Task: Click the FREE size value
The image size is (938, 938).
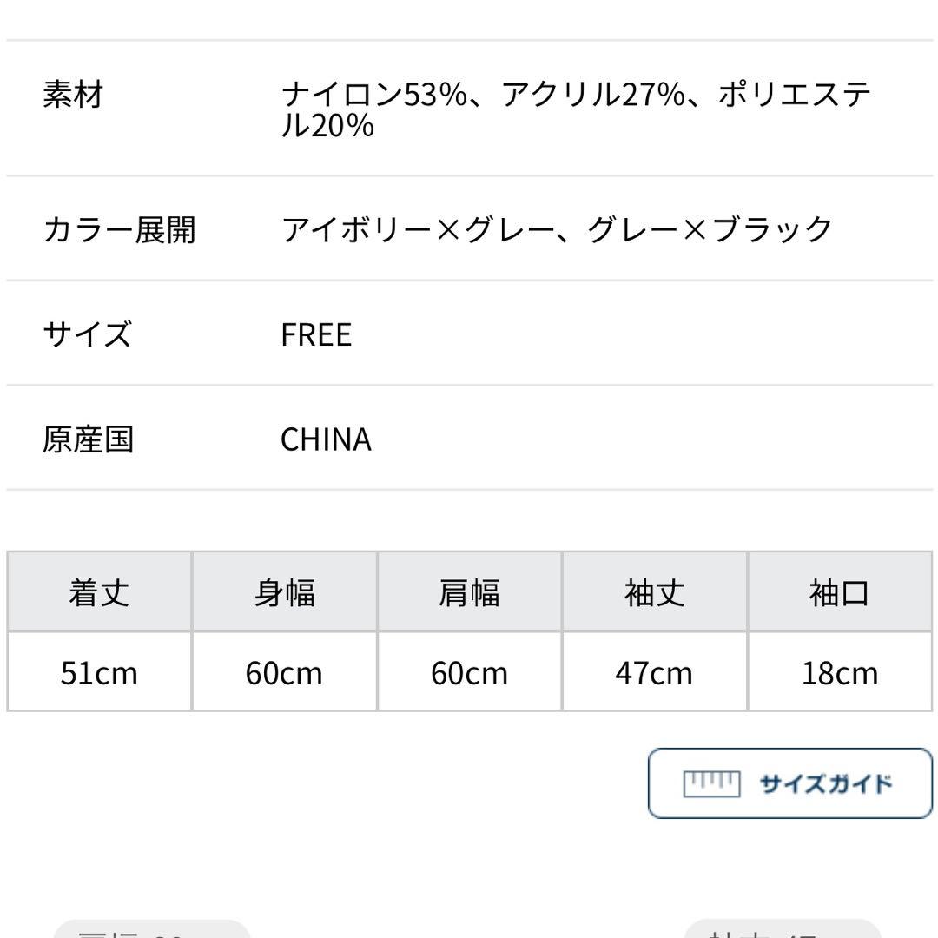Action: (x=316, y=334)
